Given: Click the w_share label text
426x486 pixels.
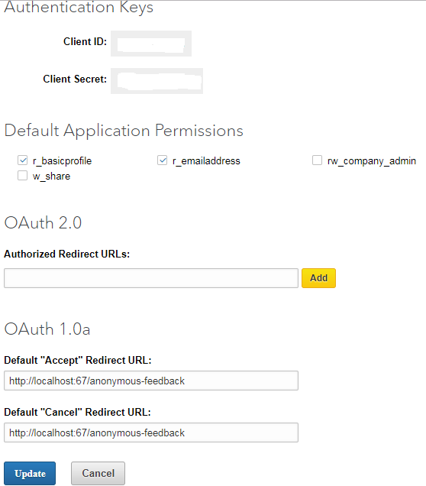Looking at the screenshot, I should 51,177.
